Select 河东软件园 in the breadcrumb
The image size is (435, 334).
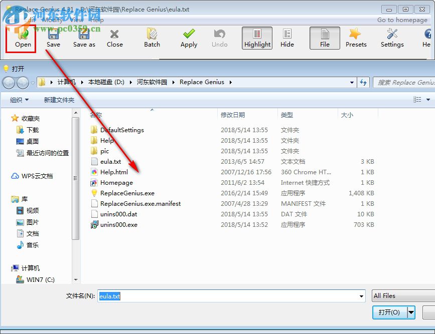pos(152,82)
